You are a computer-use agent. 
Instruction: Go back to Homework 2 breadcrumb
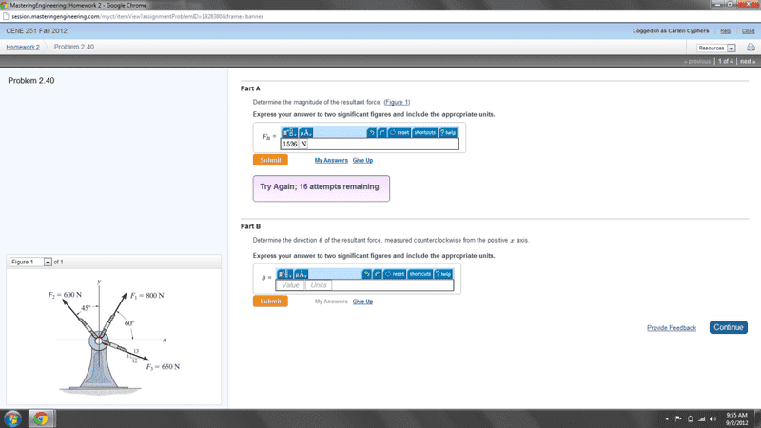[x=23, y=47]
